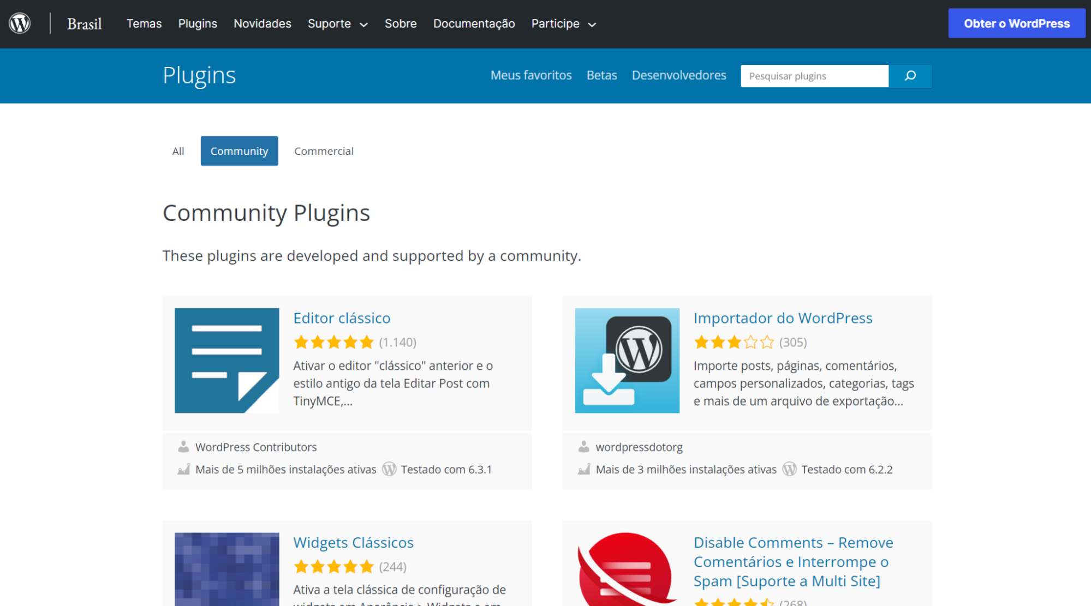Click wordpressdotorg author name
The image size is (1091, 606).
pyautogui.click(x=639, y=447)
